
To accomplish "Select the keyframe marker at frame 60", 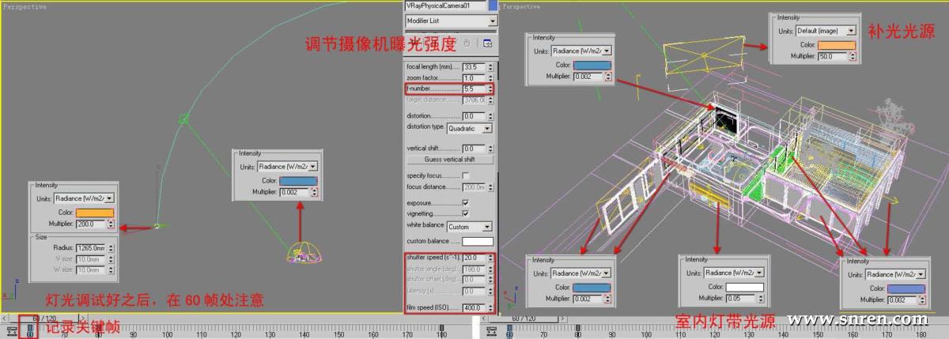I will [x=30, y=329].
